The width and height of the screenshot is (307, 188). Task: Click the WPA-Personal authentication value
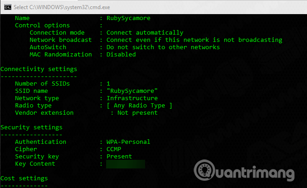click(x=128, y=142)
